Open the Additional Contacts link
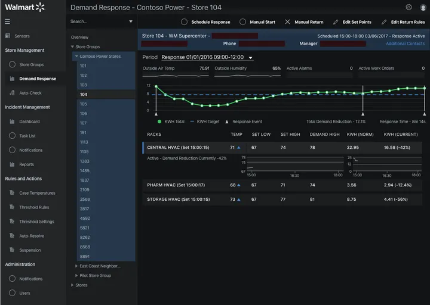 405,43
